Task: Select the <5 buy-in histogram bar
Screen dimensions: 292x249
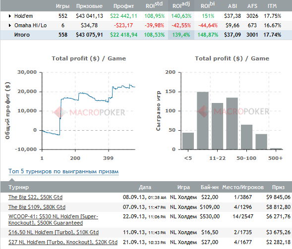Action: pyautogui.click(x=188, y=141)
